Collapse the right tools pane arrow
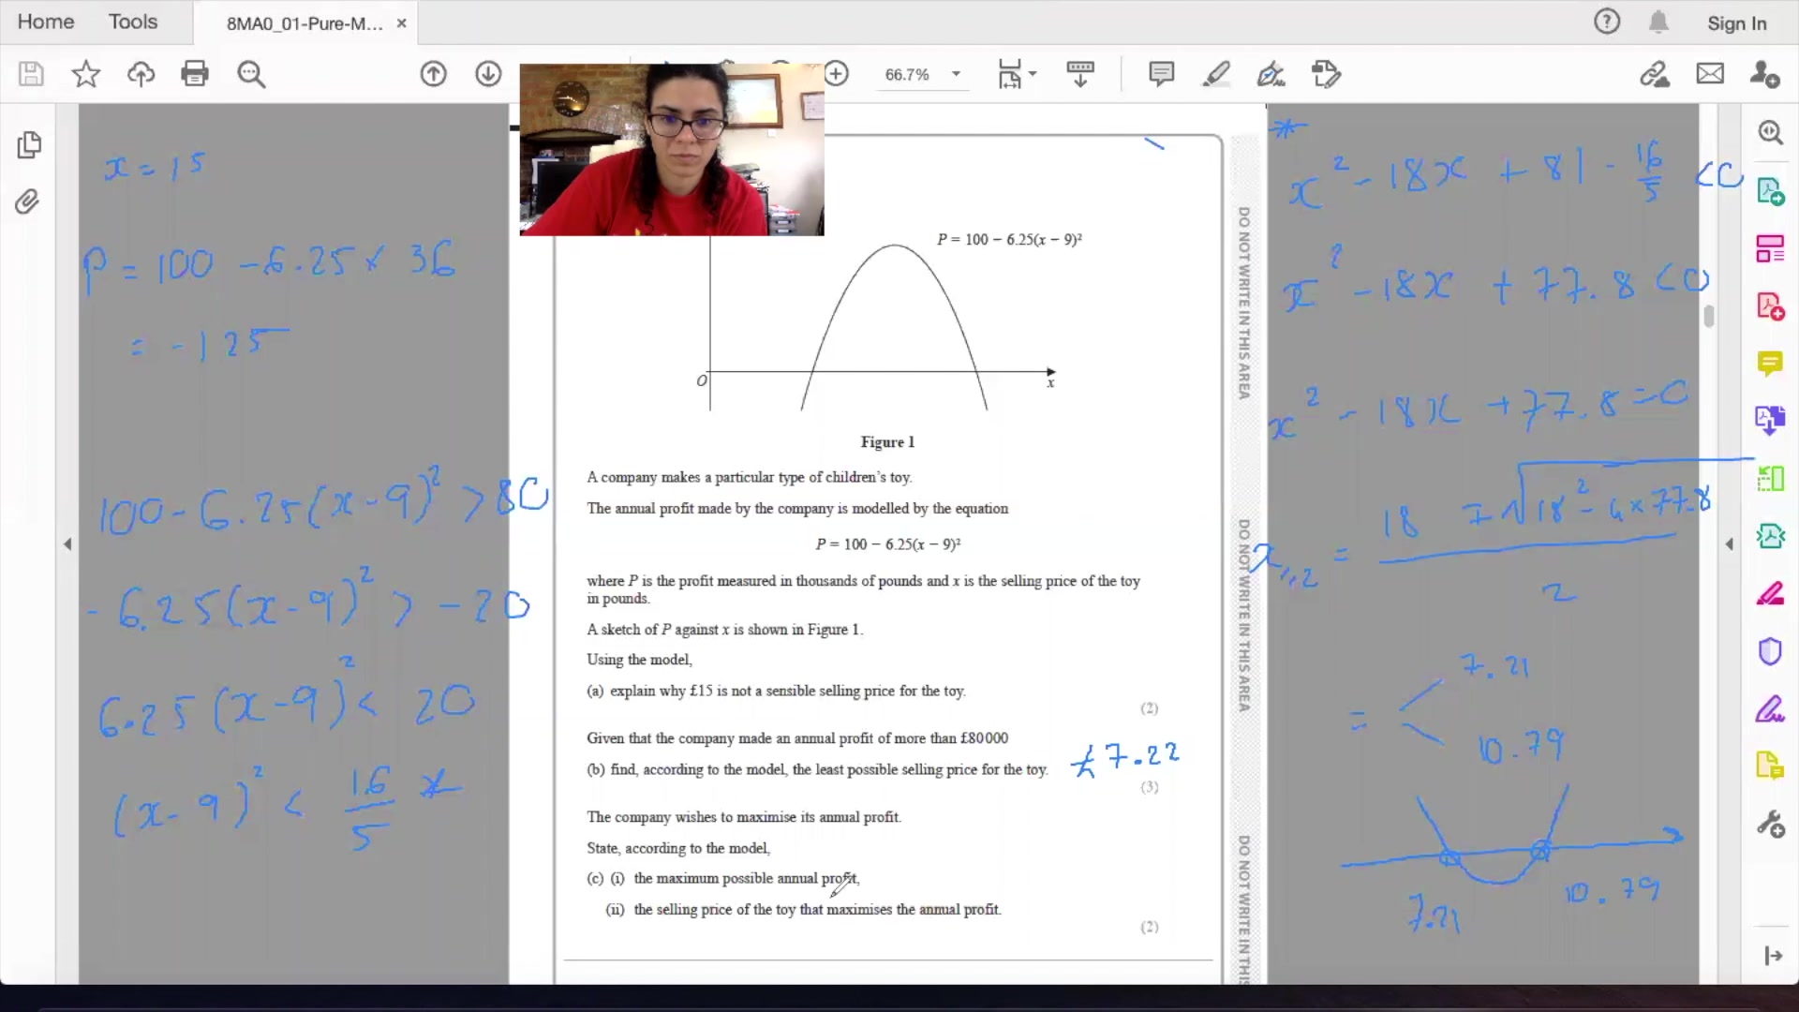The width and height of the screenshot is (1799, 1012). click(x=1730, y=543)
